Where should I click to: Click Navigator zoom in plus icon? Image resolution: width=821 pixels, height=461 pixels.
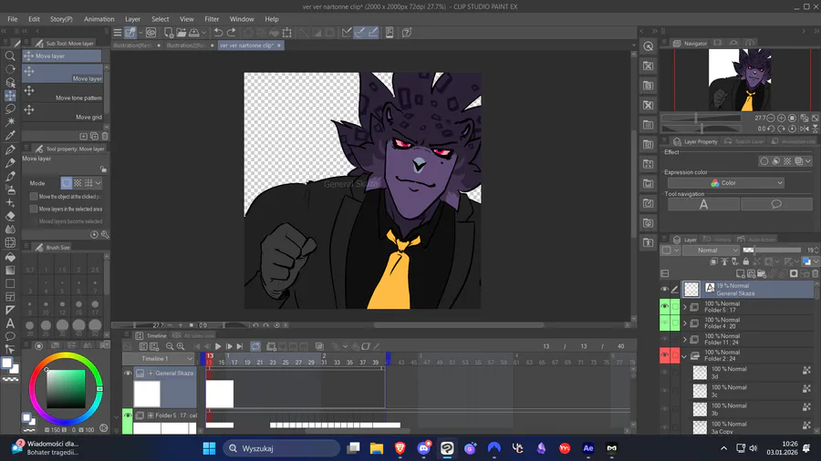[x=781, y=118]
